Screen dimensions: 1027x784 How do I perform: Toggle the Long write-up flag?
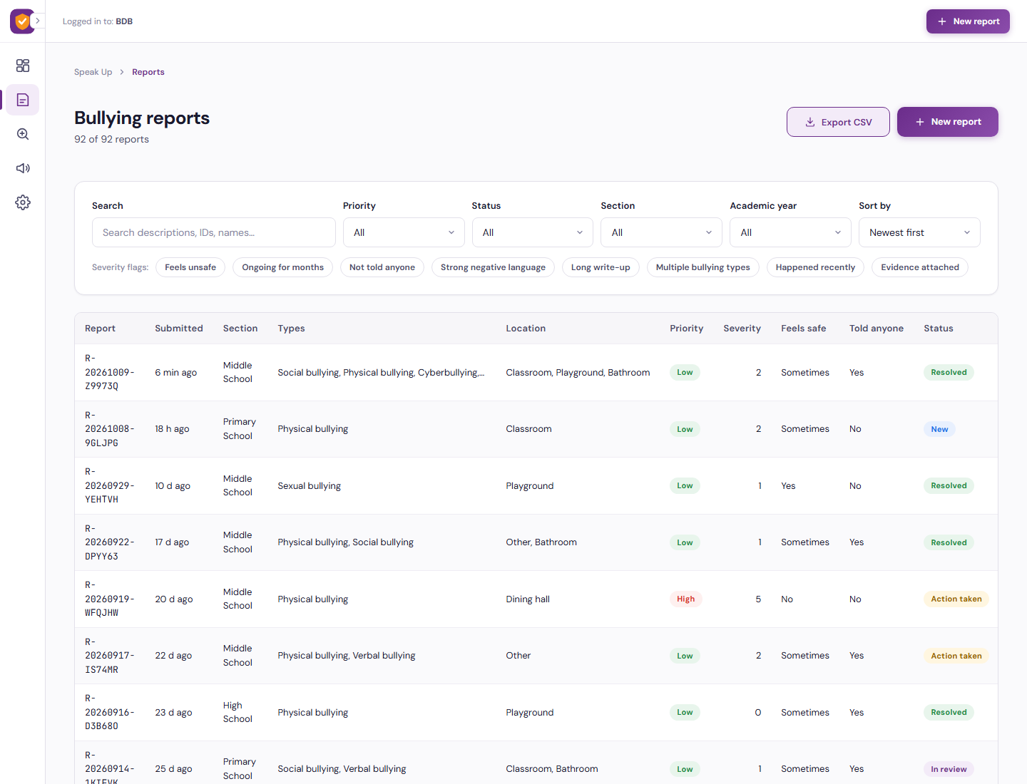tap(601, 267)
